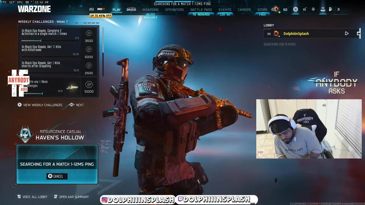
Task: Select the HAVEN'S HOLLOW map title
Action: 60,138
